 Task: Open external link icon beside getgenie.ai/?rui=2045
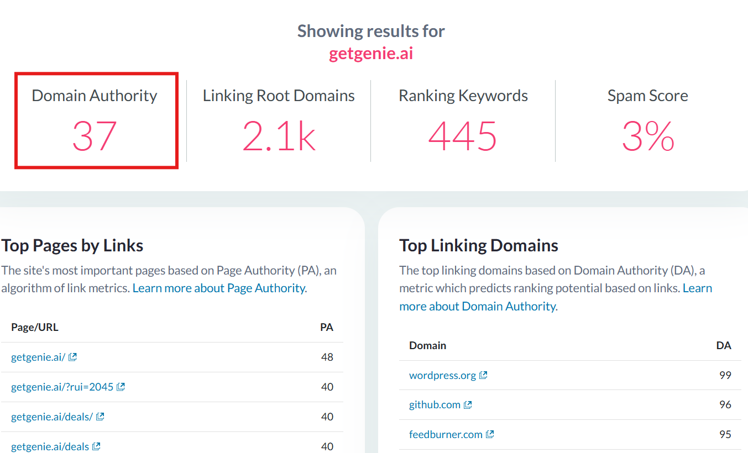click(x=121, y=387)
